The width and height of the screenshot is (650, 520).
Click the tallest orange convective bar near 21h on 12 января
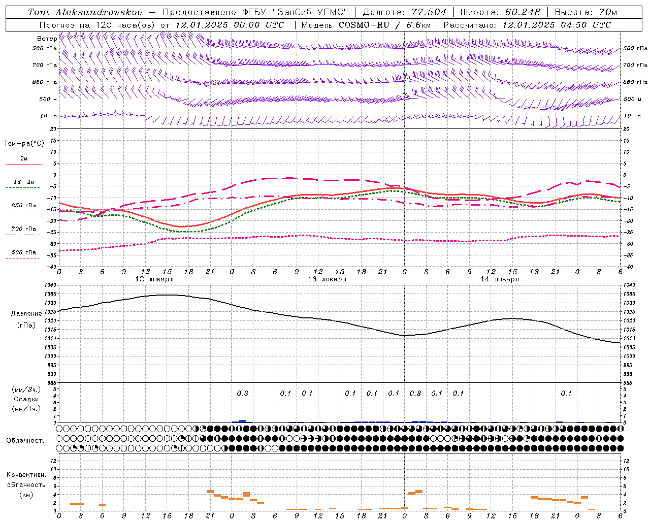click(x=210, y=492)
